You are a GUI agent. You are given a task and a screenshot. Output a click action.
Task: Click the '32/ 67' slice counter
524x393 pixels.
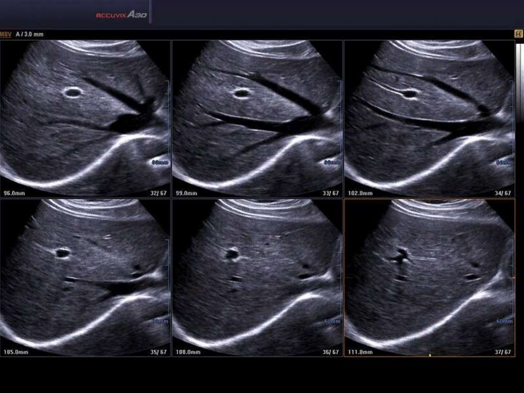pos(159,193)
